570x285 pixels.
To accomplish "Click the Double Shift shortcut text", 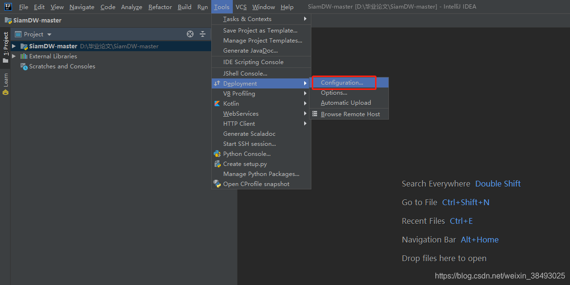I will click(498, 184).
